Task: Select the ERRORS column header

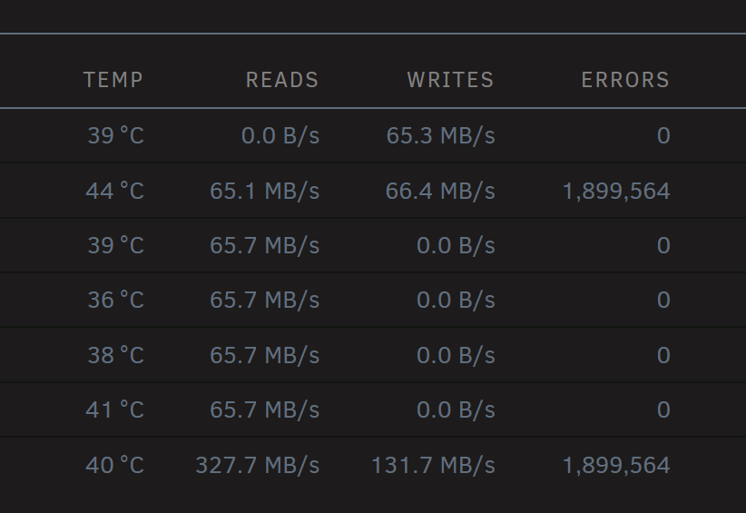Action: click(625, 80)
